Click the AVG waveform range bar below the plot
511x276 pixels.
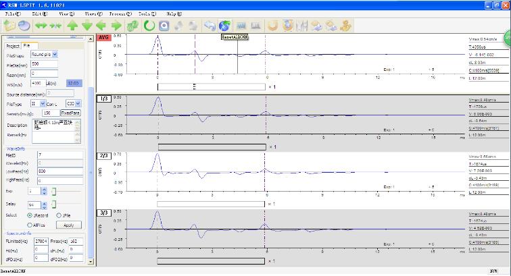point(212,87)
